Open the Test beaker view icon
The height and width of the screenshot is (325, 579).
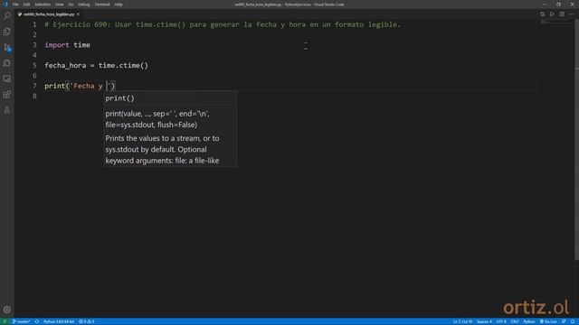click(7, 110)
